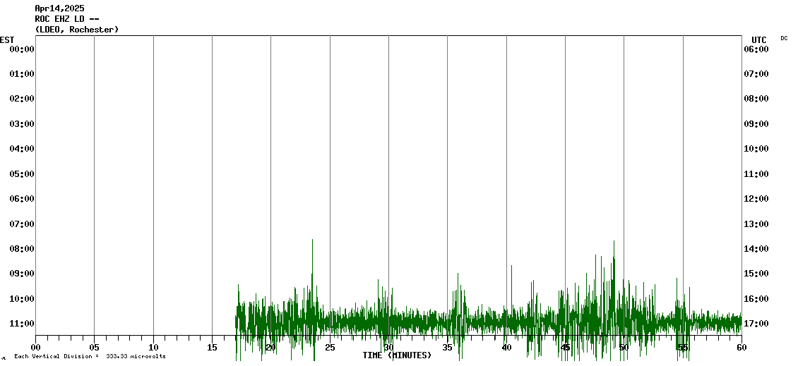Click the 08:00 EST row label
Viewport: 798px width, 366px height.
tap(22, 249)
